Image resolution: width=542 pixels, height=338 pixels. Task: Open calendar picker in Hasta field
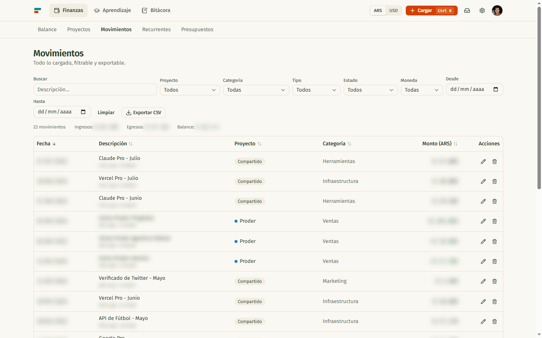[x=83, y=112]
